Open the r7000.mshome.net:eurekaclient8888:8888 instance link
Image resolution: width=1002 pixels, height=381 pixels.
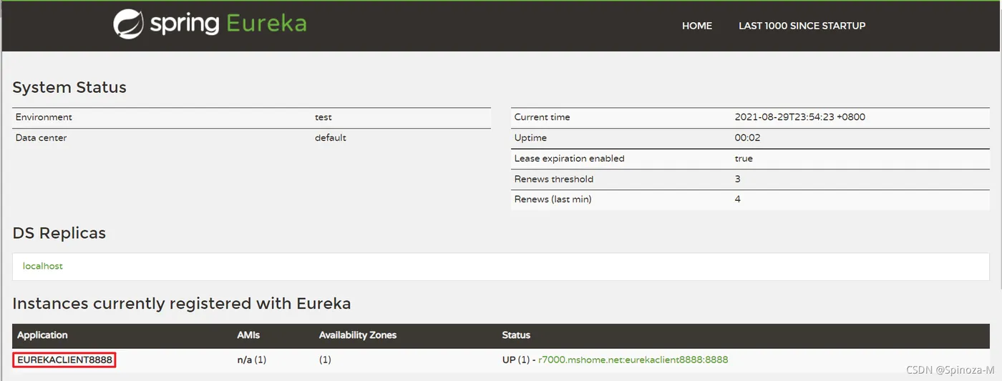633,360
